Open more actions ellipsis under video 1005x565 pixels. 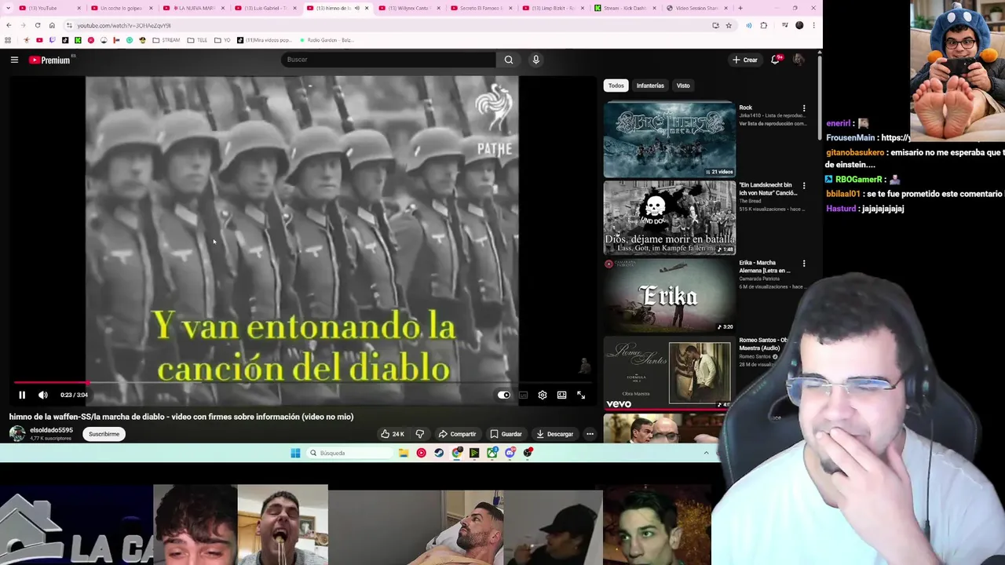tap(590, 434)
